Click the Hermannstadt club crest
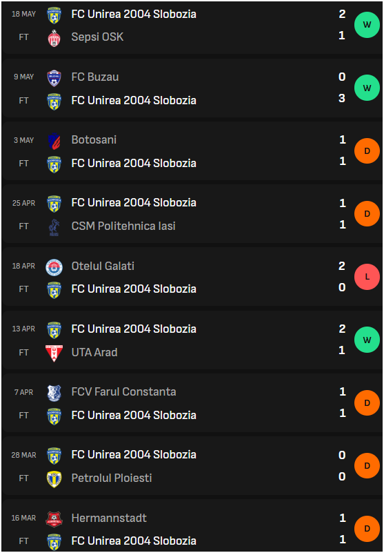 54,518
